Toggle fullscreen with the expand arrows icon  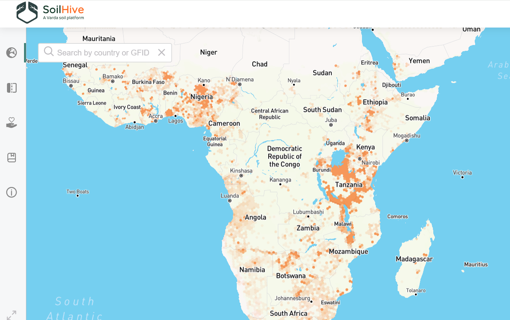12,315
